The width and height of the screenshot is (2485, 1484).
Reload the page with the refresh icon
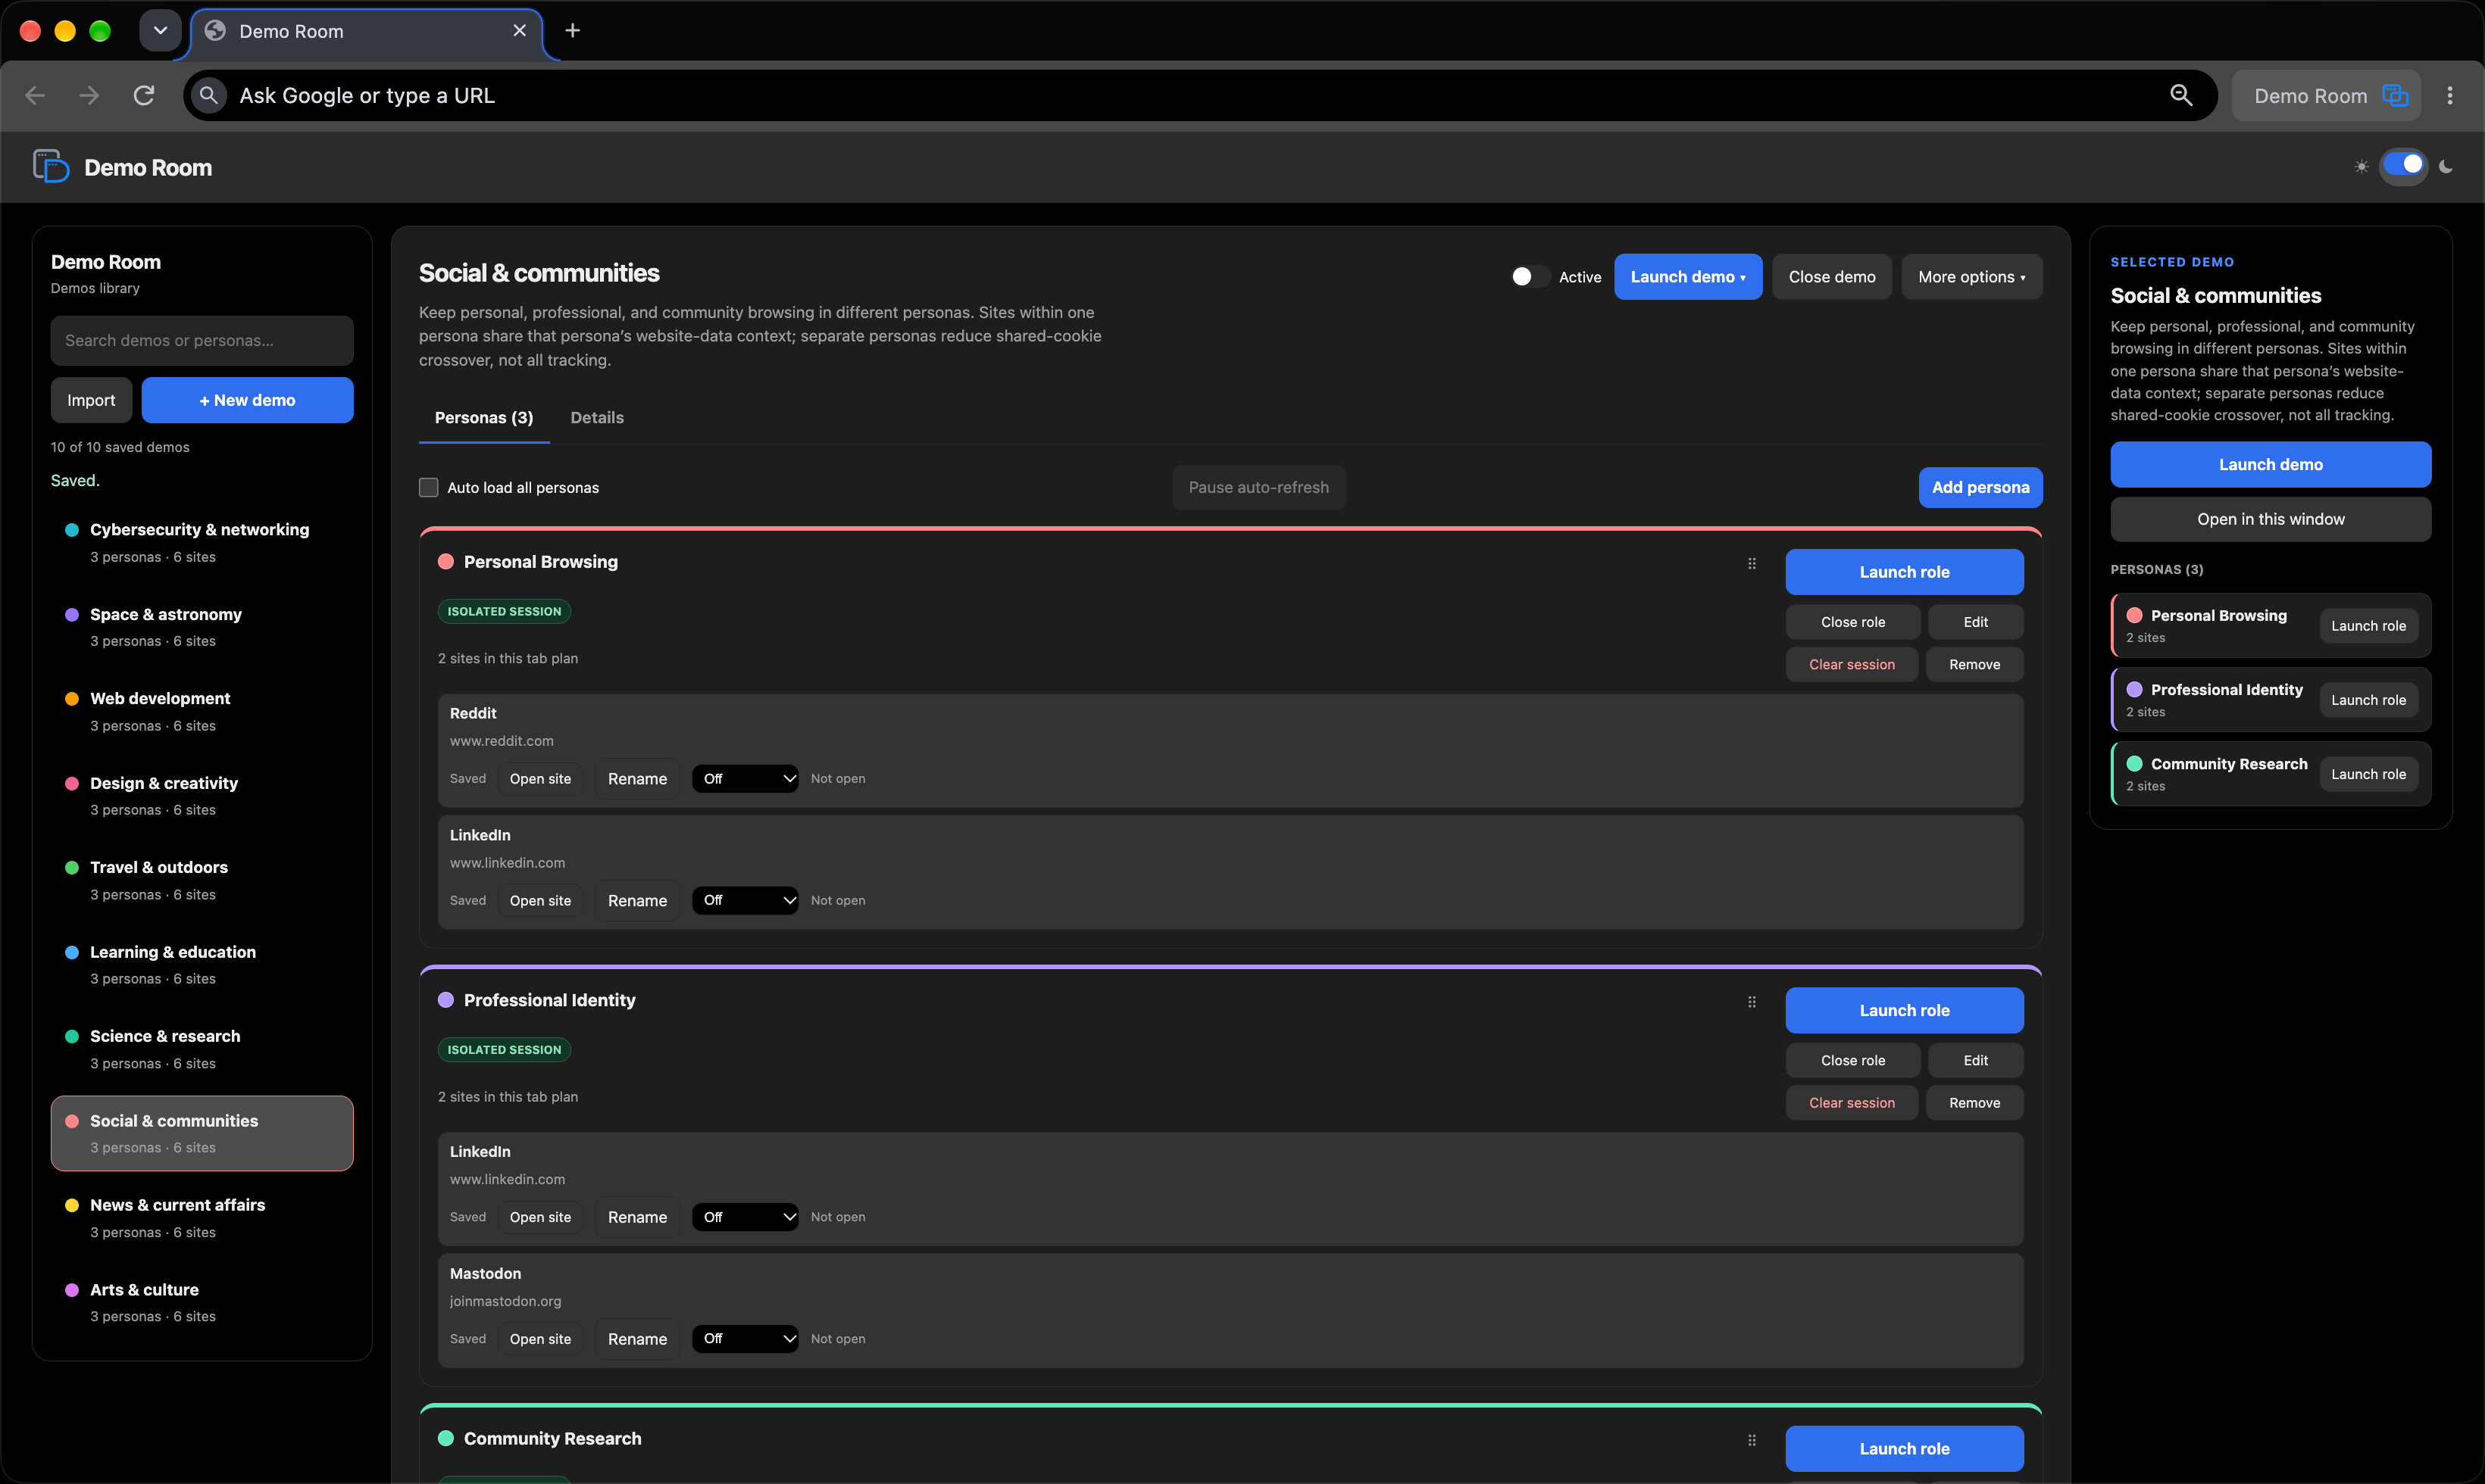[144, 95]
